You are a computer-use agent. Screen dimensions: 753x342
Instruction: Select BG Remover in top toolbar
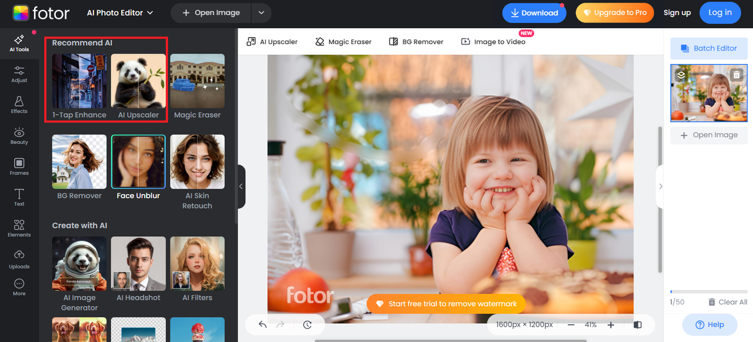[416, 42]
